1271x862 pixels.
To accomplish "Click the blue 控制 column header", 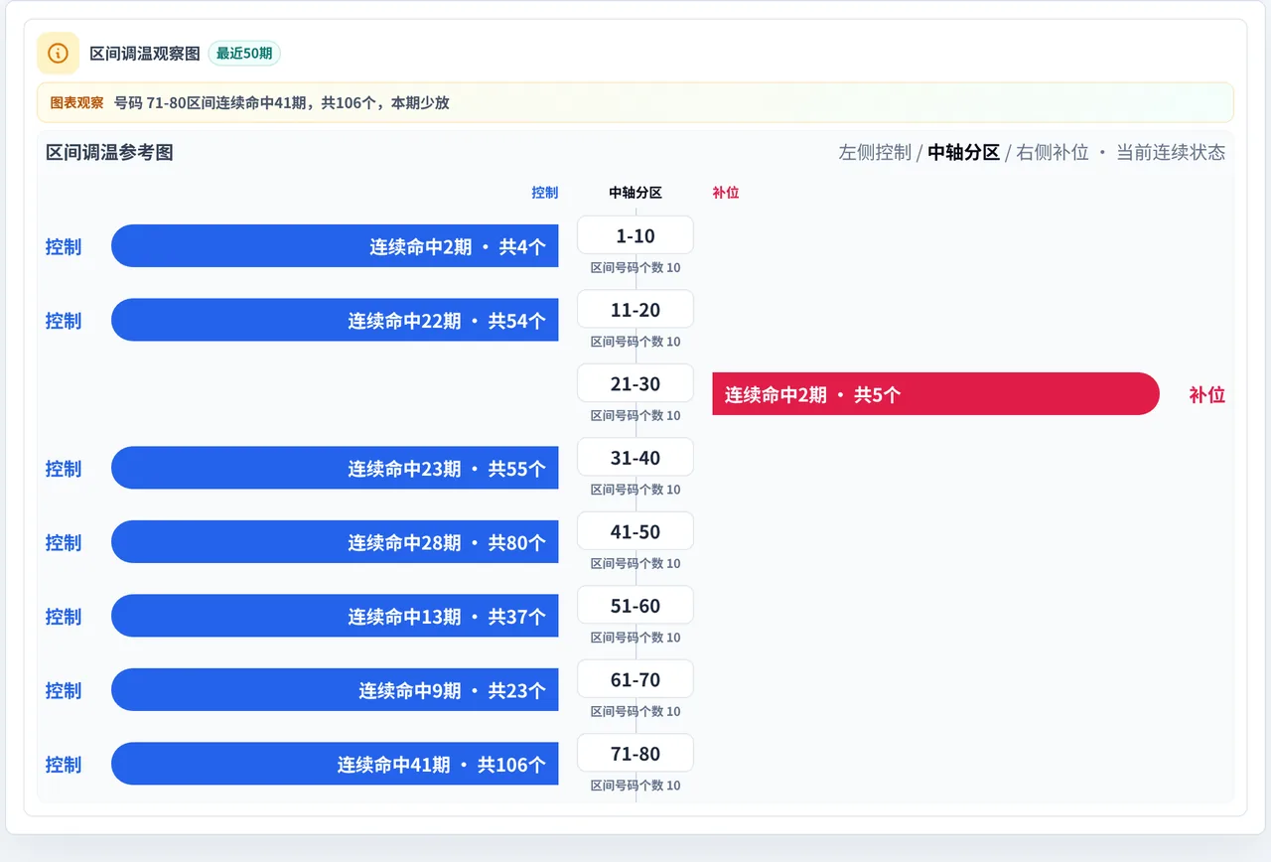I will click(544, 193).
